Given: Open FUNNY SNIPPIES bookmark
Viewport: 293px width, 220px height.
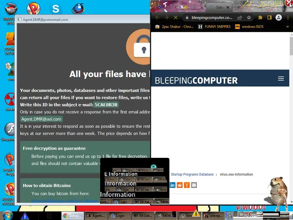Looking at the screenshot, I should pos(214,27).
